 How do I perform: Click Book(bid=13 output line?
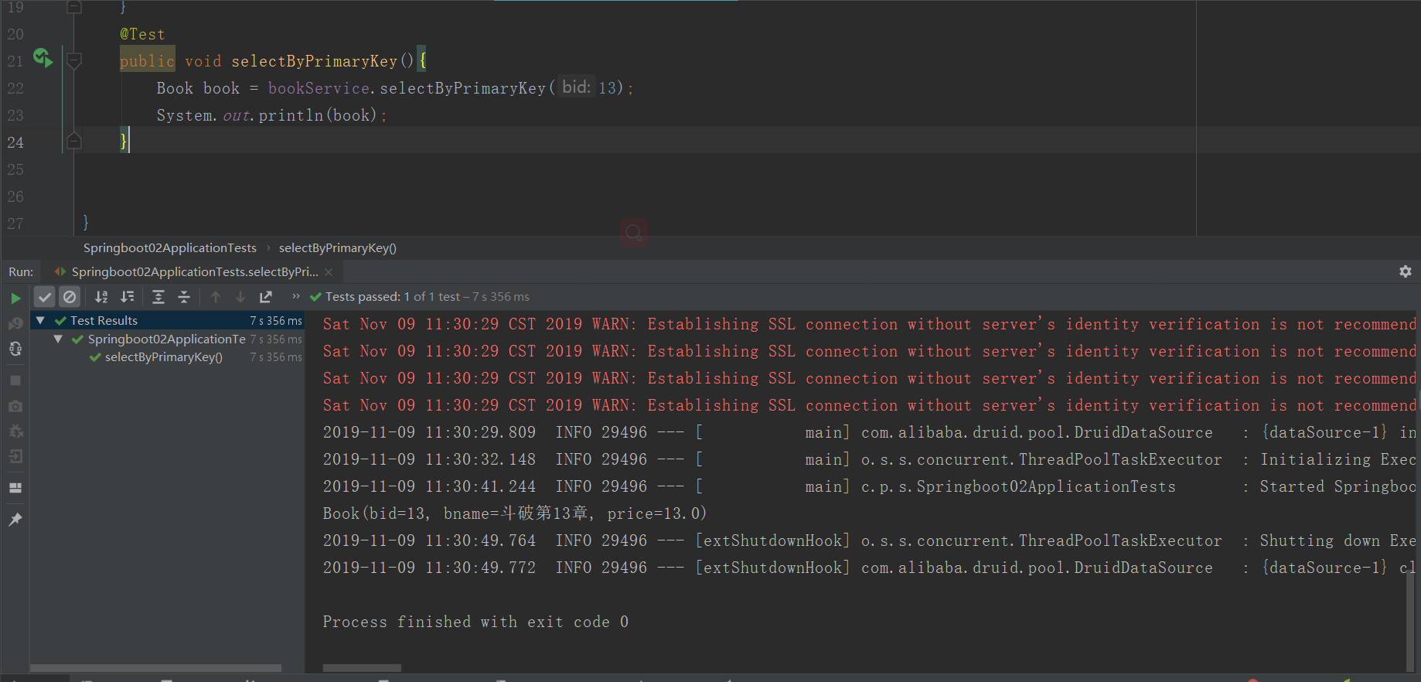coord(515,513)
